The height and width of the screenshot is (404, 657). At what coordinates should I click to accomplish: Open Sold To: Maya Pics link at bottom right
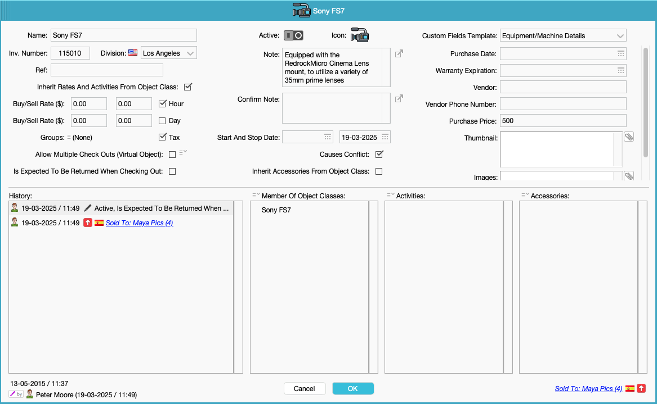click(588, 388)
